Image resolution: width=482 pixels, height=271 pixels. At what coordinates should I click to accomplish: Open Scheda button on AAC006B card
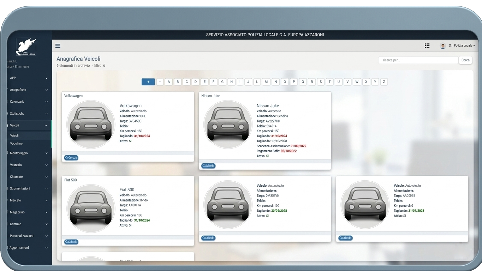[345, 238]
